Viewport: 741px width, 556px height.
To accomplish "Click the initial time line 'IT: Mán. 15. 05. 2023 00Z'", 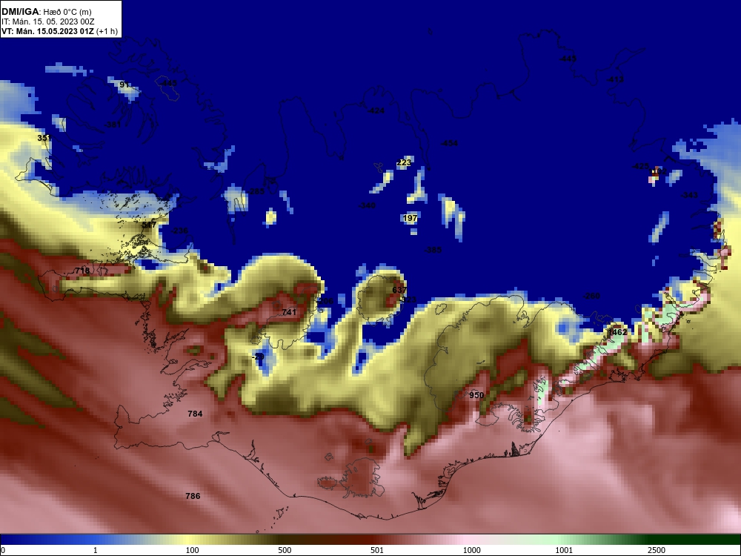I will [x=47, y=21].
